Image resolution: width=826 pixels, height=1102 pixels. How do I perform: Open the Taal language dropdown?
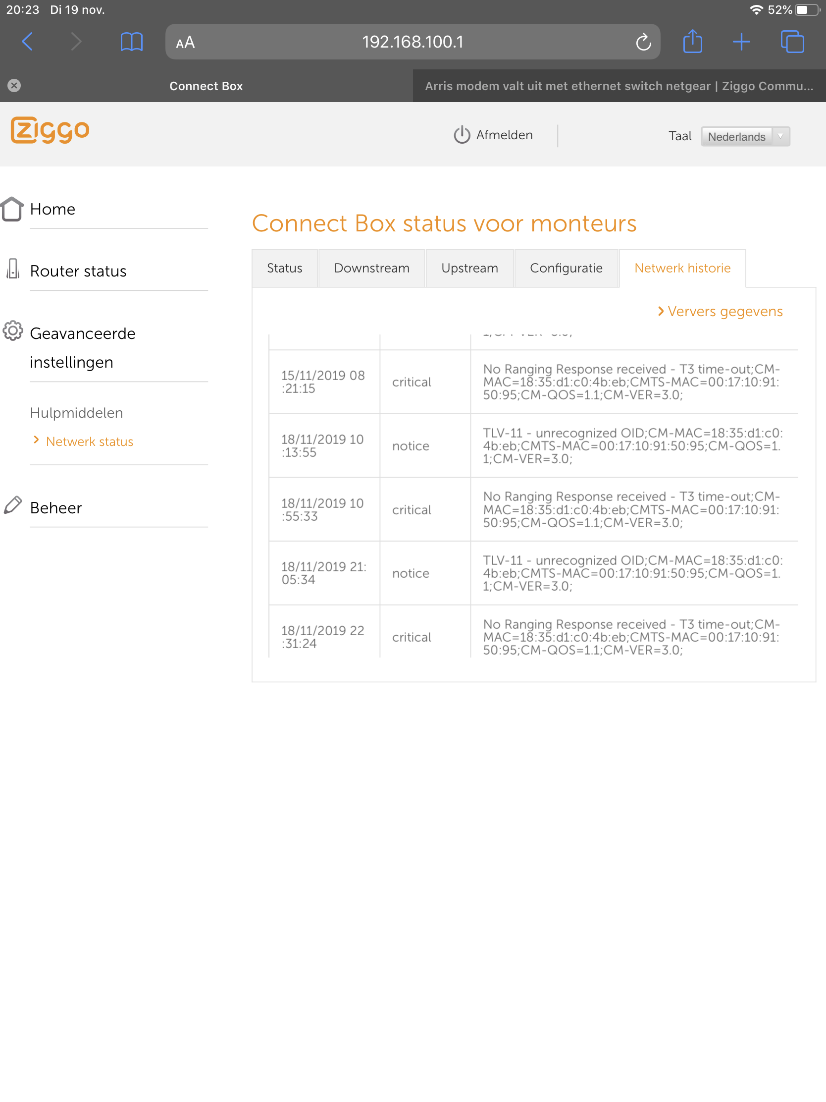pyautogui.click(x=745, y=136)
